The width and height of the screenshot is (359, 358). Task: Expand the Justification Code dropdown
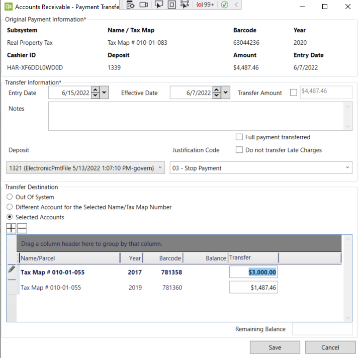point(348,168)
